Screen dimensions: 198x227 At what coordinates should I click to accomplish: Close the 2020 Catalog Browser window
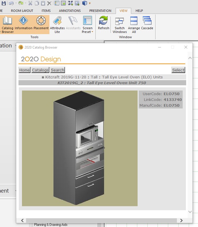(x=186, y=47)
